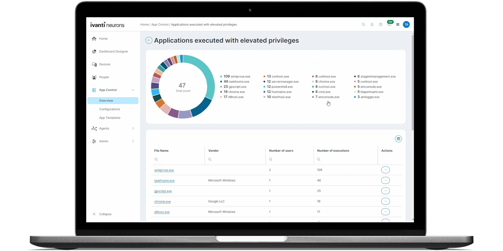Click the App Control icon in sidebar
This screenshot has width=503, height=251.
pyautogui.click(x=94, y=90)
